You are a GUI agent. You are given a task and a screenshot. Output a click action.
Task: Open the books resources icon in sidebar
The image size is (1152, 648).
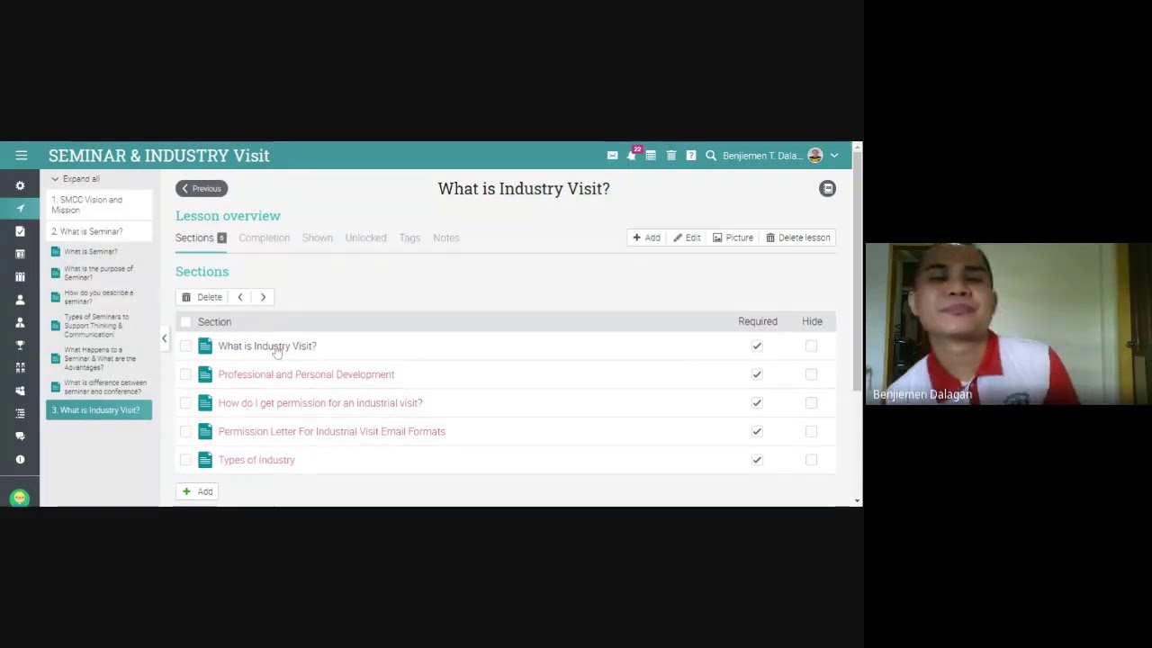[20, 277]
